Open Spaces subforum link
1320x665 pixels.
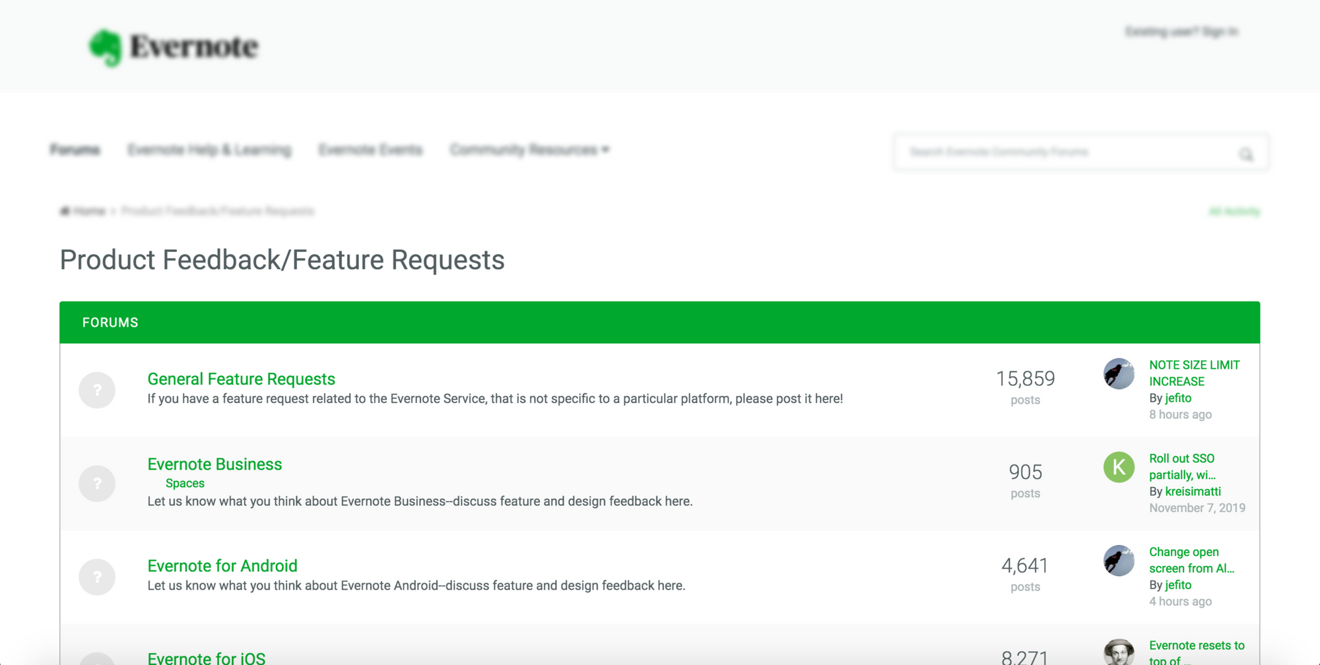coord(185,484)
